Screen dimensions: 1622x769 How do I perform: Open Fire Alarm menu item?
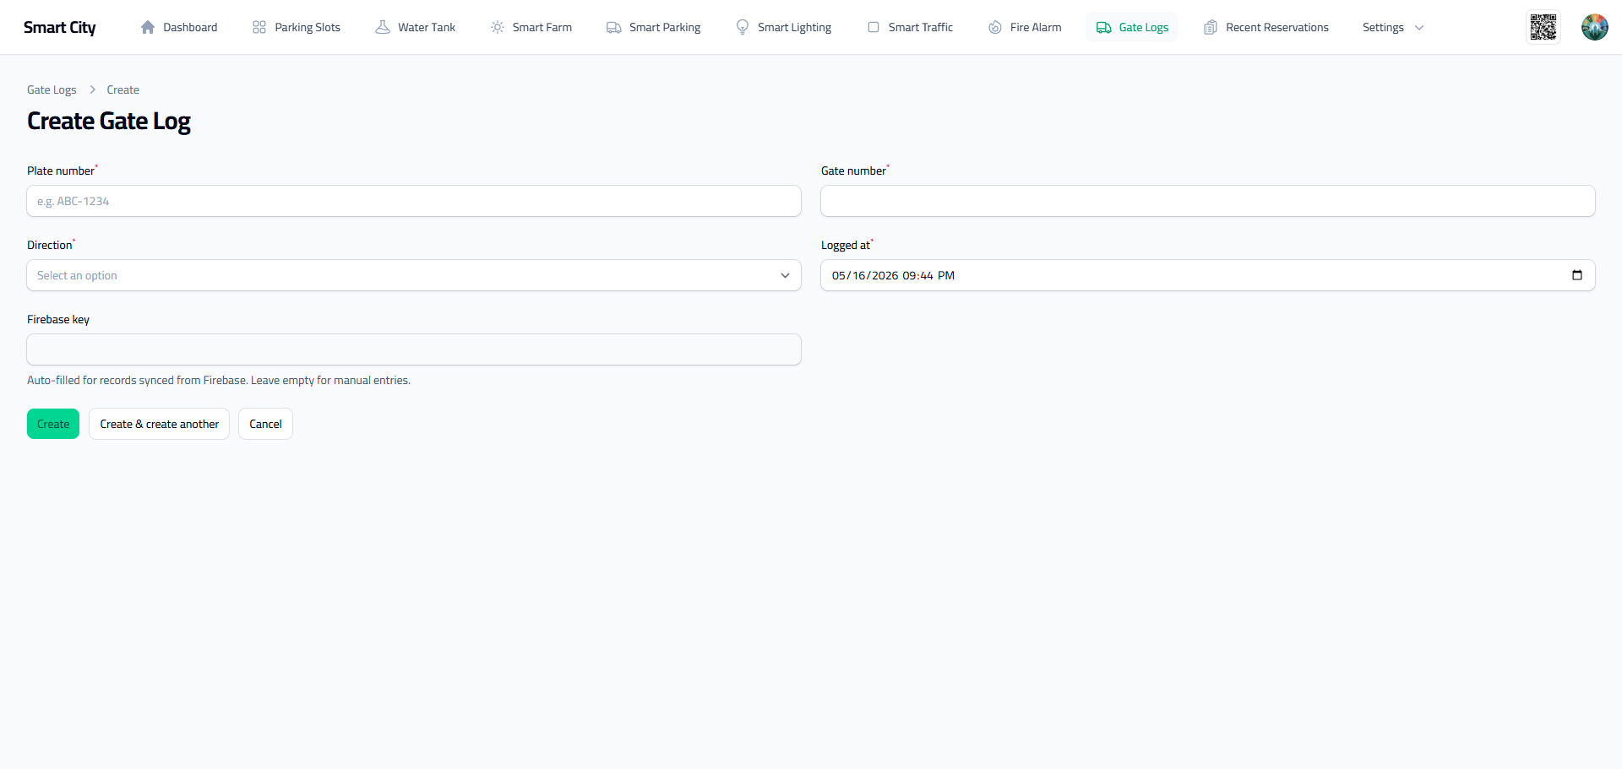1025,27
